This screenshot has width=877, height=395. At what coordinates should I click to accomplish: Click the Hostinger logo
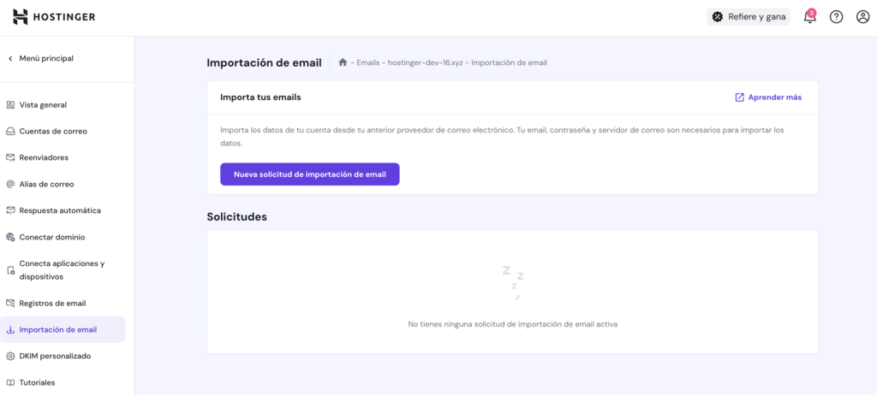pyautogui.click(x=54, y=17)
